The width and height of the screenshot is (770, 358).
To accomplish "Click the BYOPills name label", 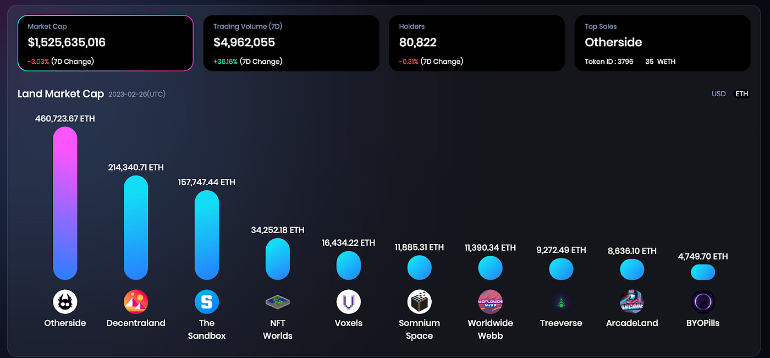I will 703,323.
